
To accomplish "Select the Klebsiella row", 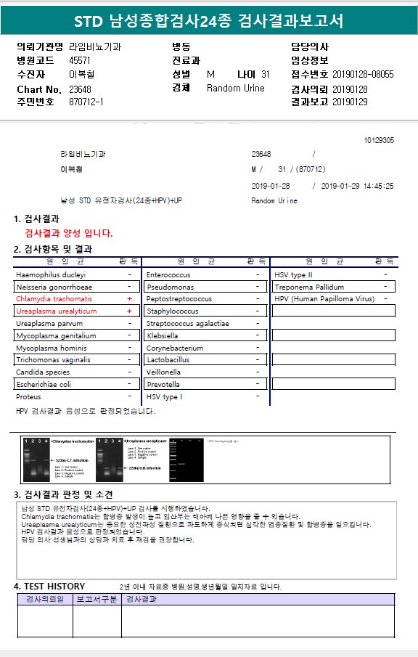I will point(205,335).
